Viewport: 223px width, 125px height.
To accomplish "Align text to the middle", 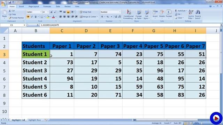I will pyautogui.click(x=64, y=12).
